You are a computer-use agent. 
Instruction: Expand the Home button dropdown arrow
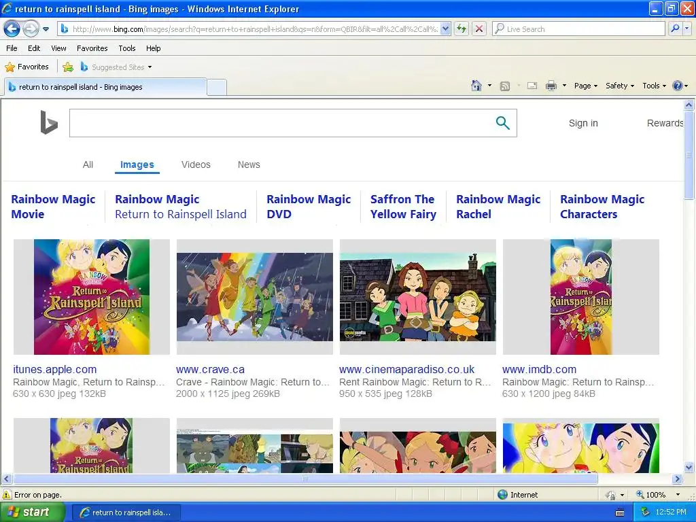(489, 86)
